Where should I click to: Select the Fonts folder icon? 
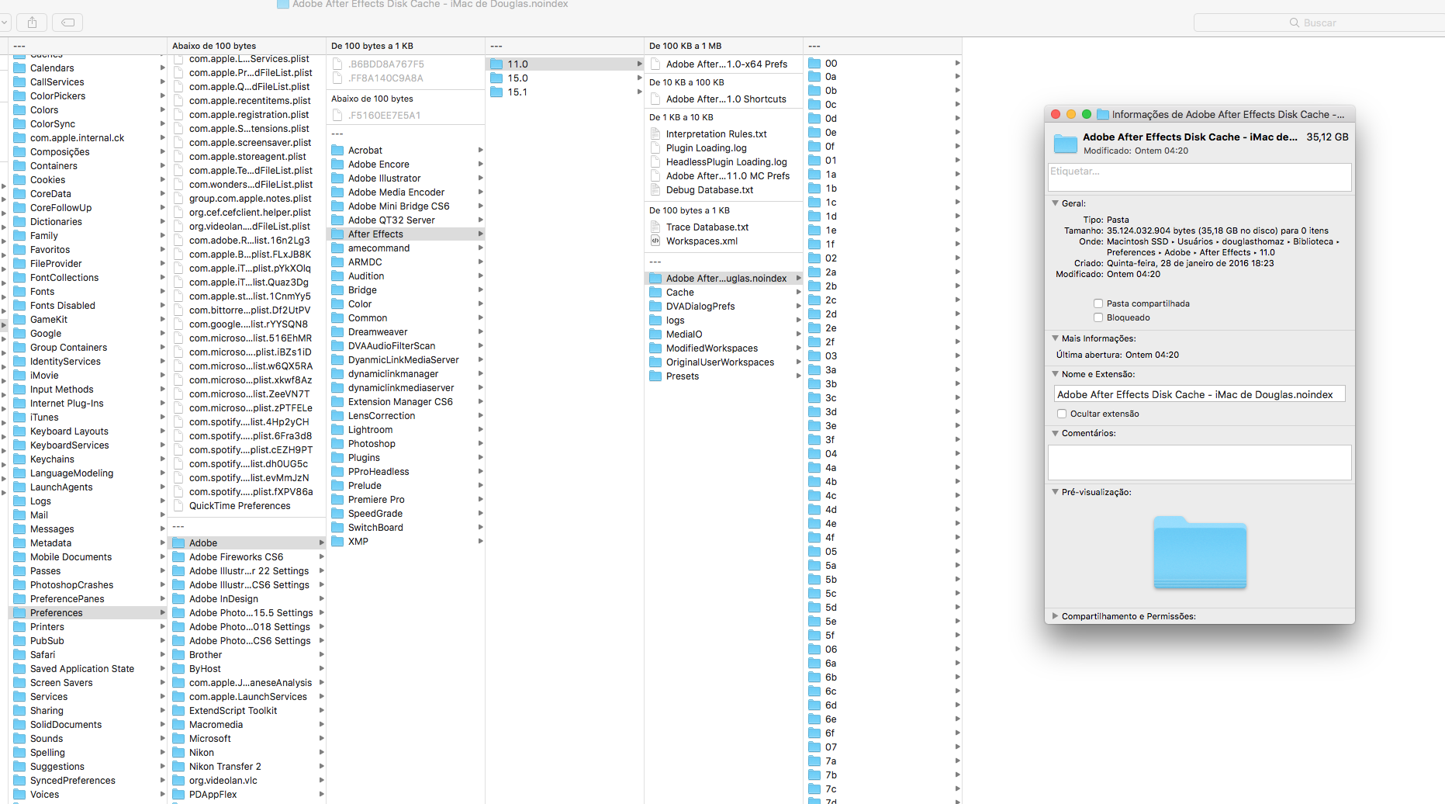pyautogui.click(x=19, y=292)
